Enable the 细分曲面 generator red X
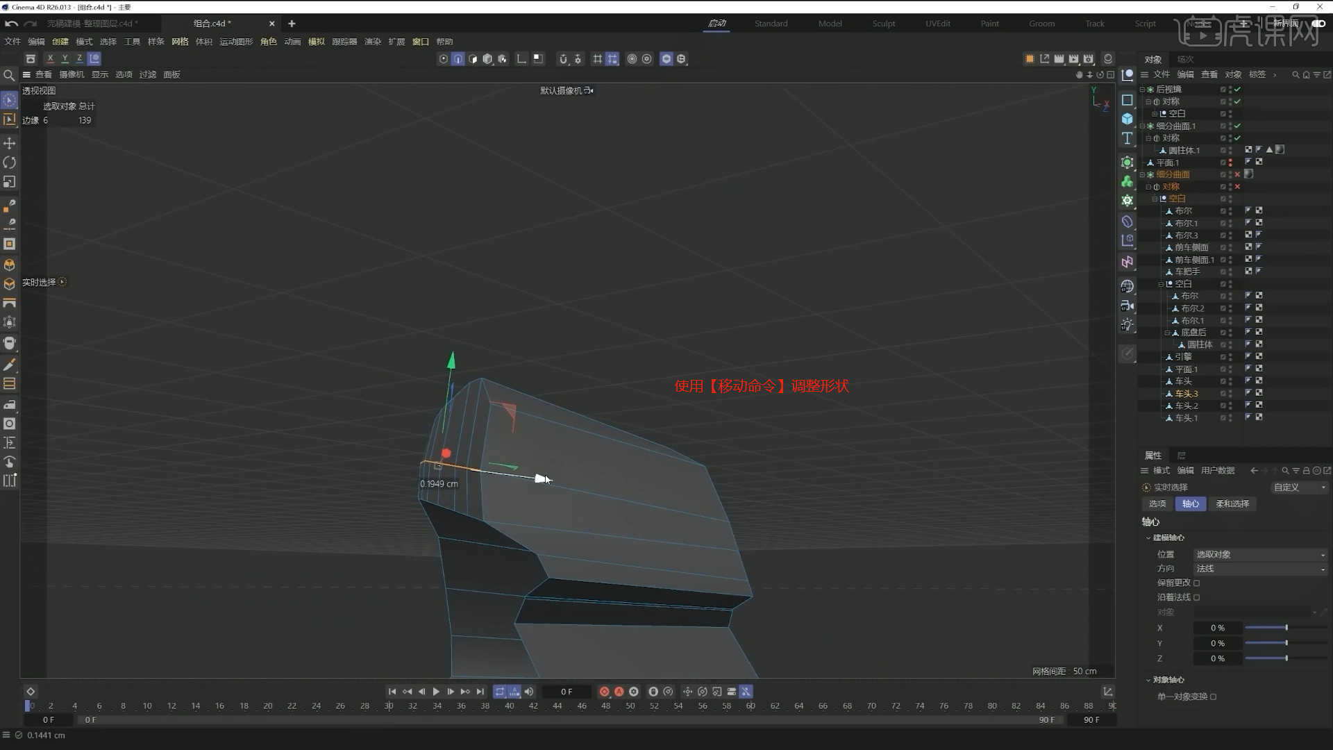1333x750 pixels. [x=1237, y=174]
